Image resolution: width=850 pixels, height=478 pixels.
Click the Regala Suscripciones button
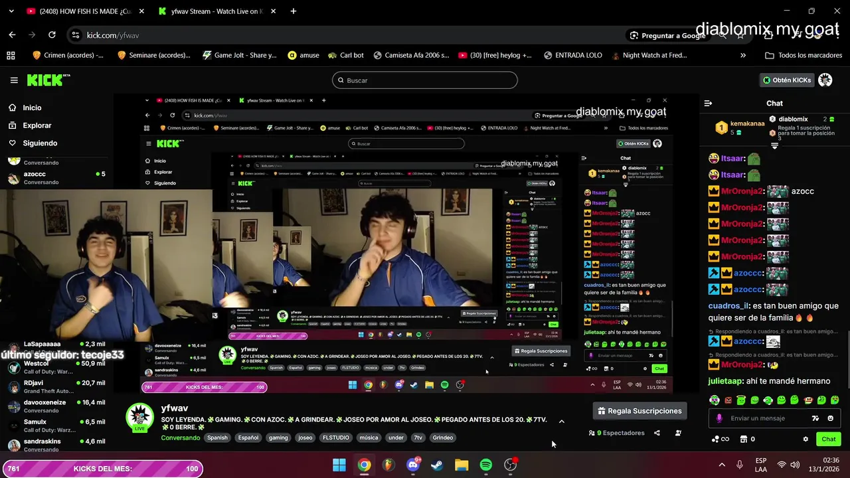[639, 411]
